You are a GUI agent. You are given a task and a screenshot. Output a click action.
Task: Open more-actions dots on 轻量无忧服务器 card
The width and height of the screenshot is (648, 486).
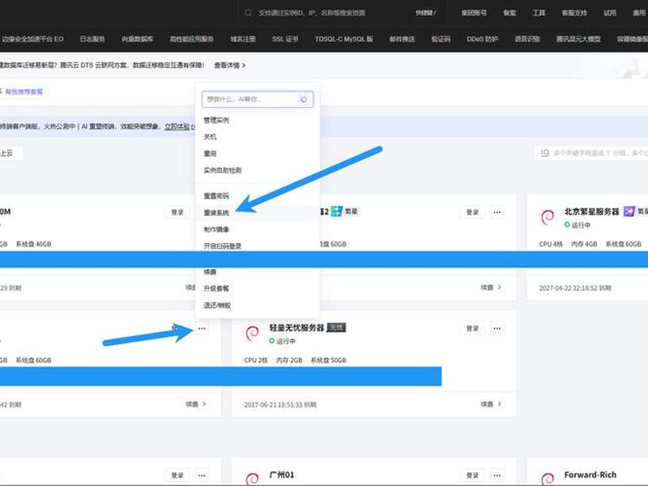point(497,329)
